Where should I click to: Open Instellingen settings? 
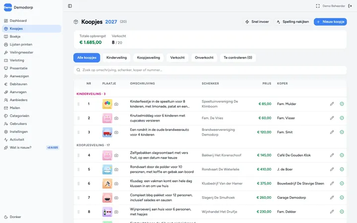tap(32, 132)
